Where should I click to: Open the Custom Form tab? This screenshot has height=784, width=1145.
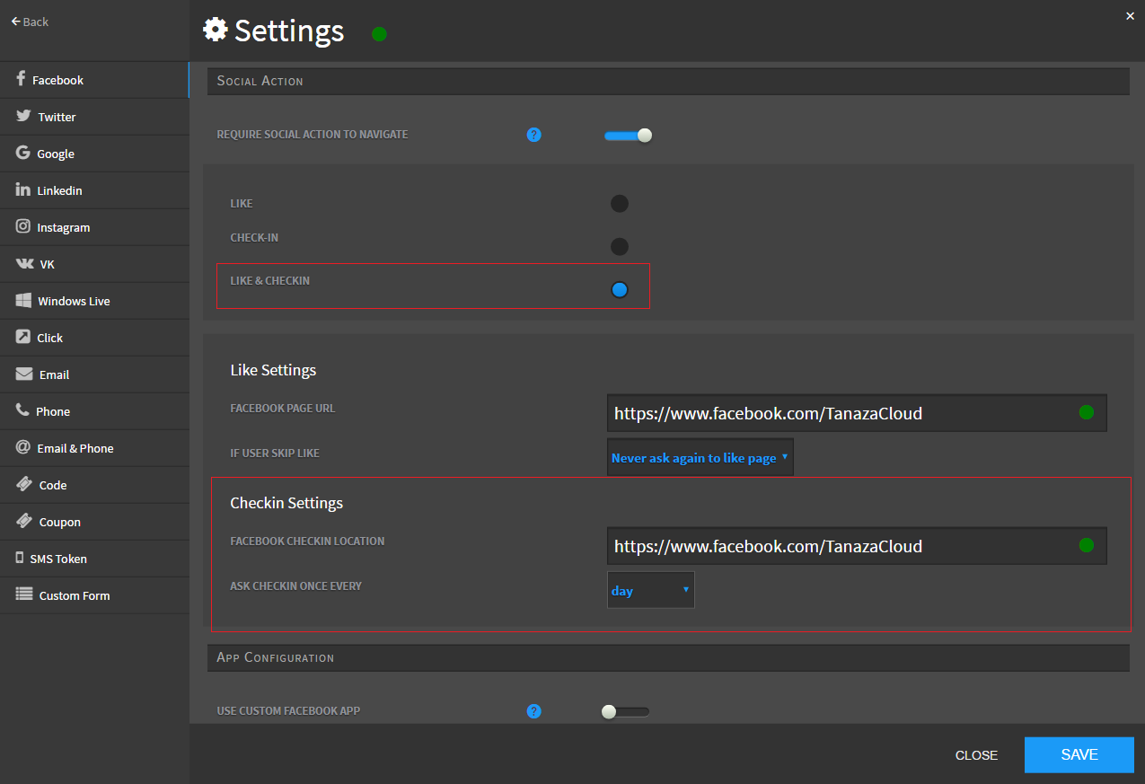point(74,595)
